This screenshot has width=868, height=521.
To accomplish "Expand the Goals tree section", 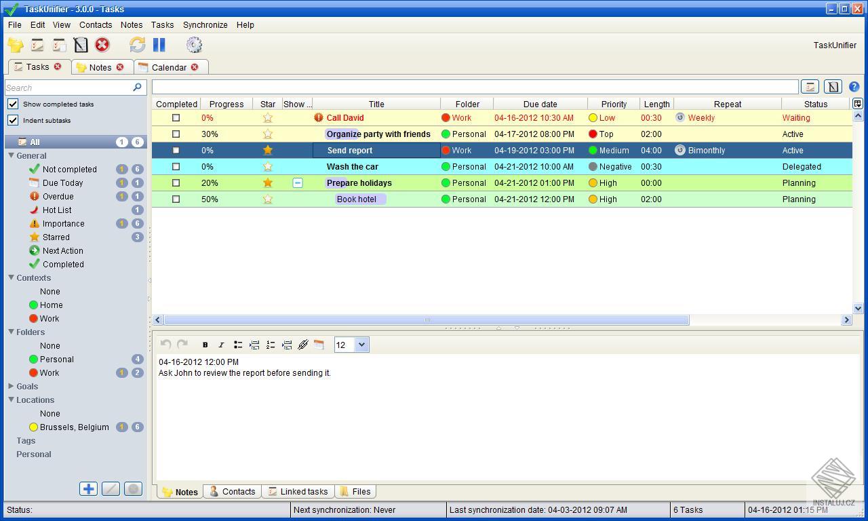I will pyautogui.click(x=11, y=386).
